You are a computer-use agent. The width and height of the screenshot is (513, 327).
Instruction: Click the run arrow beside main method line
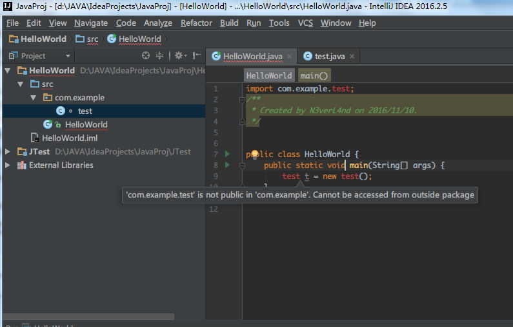pos(227,165)
